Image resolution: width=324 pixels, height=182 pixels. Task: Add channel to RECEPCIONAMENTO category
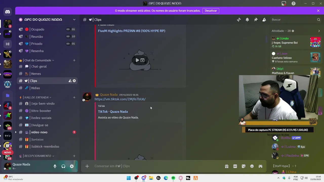click(x=74, y=156)
